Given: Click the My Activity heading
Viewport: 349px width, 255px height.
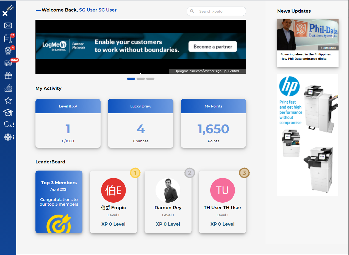Looking at the screenshot, I should 48,88.
